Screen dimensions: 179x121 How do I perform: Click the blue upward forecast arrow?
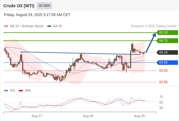click(x=151, y=43)
